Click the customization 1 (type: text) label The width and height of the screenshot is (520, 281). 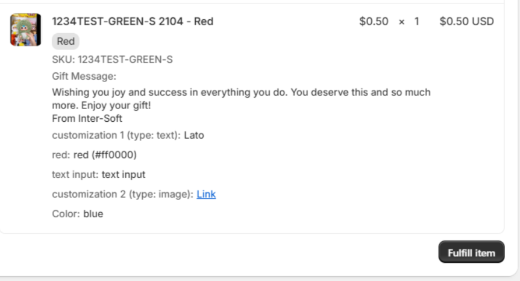click(116, 135)
